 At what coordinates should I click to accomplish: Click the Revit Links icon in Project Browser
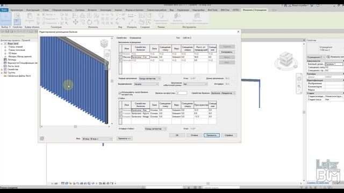point(5,76)
